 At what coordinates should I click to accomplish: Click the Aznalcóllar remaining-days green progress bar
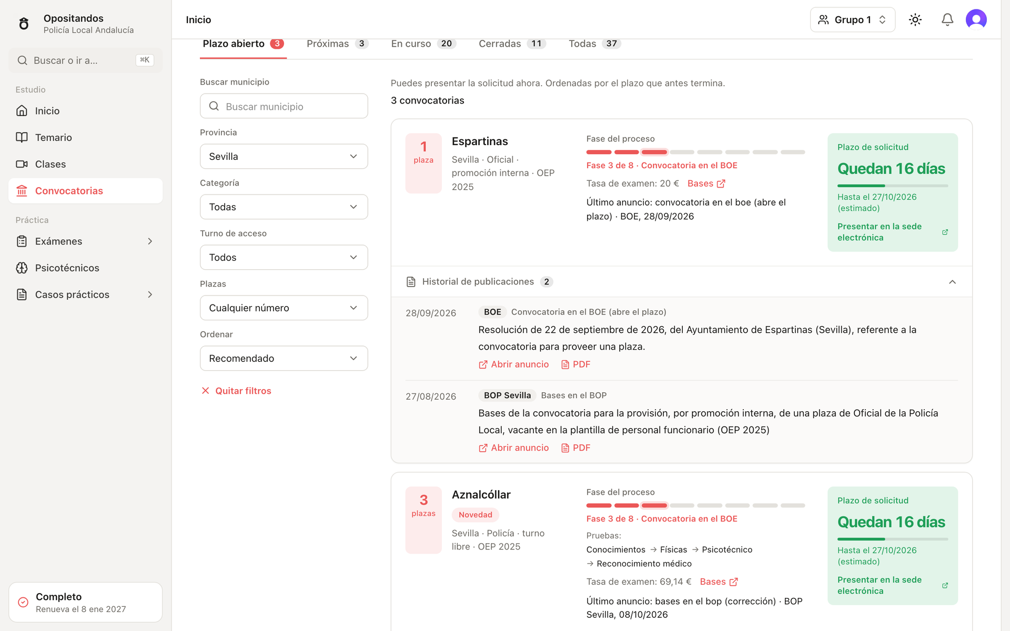point(893,539)
